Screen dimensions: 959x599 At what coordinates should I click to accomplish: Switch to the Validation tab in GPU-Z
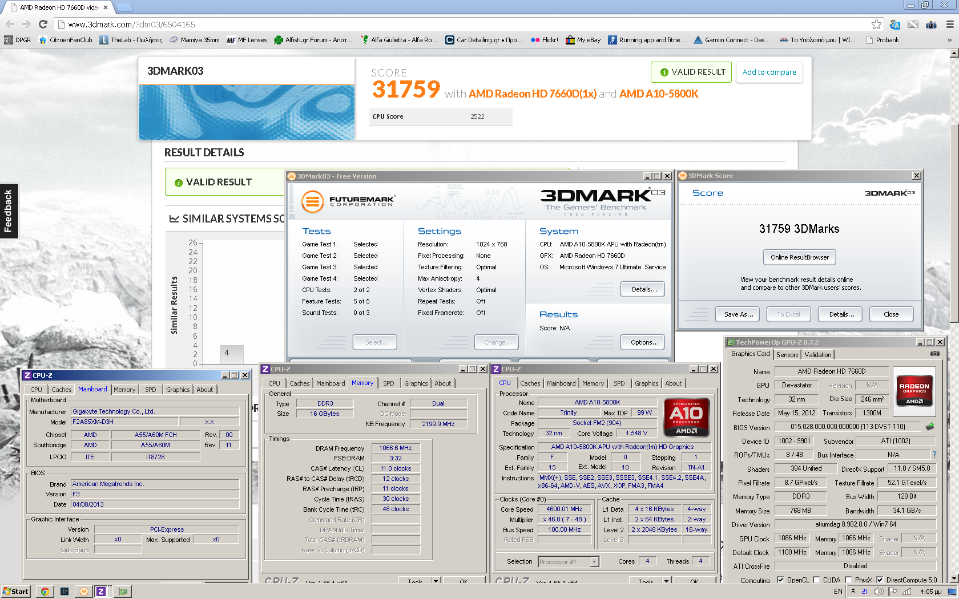tap(818, 355)
